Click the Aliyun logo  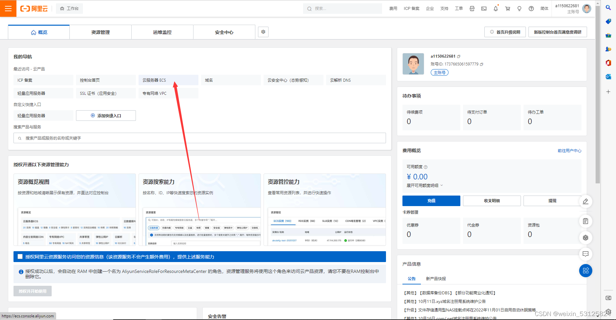[34, 9]
